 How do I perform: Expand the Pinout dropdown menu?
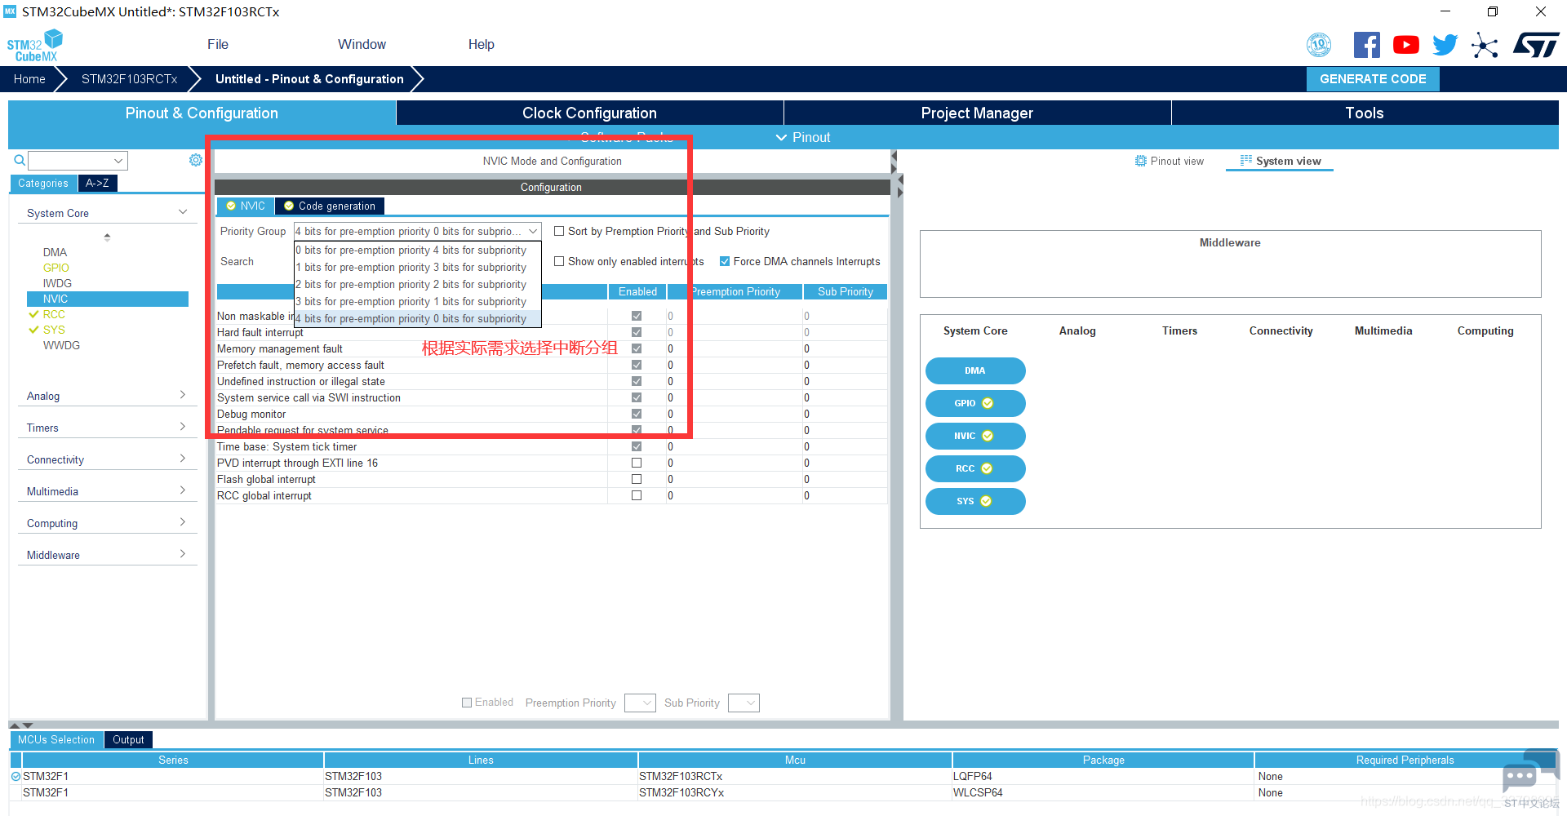[x=803, y=137]
